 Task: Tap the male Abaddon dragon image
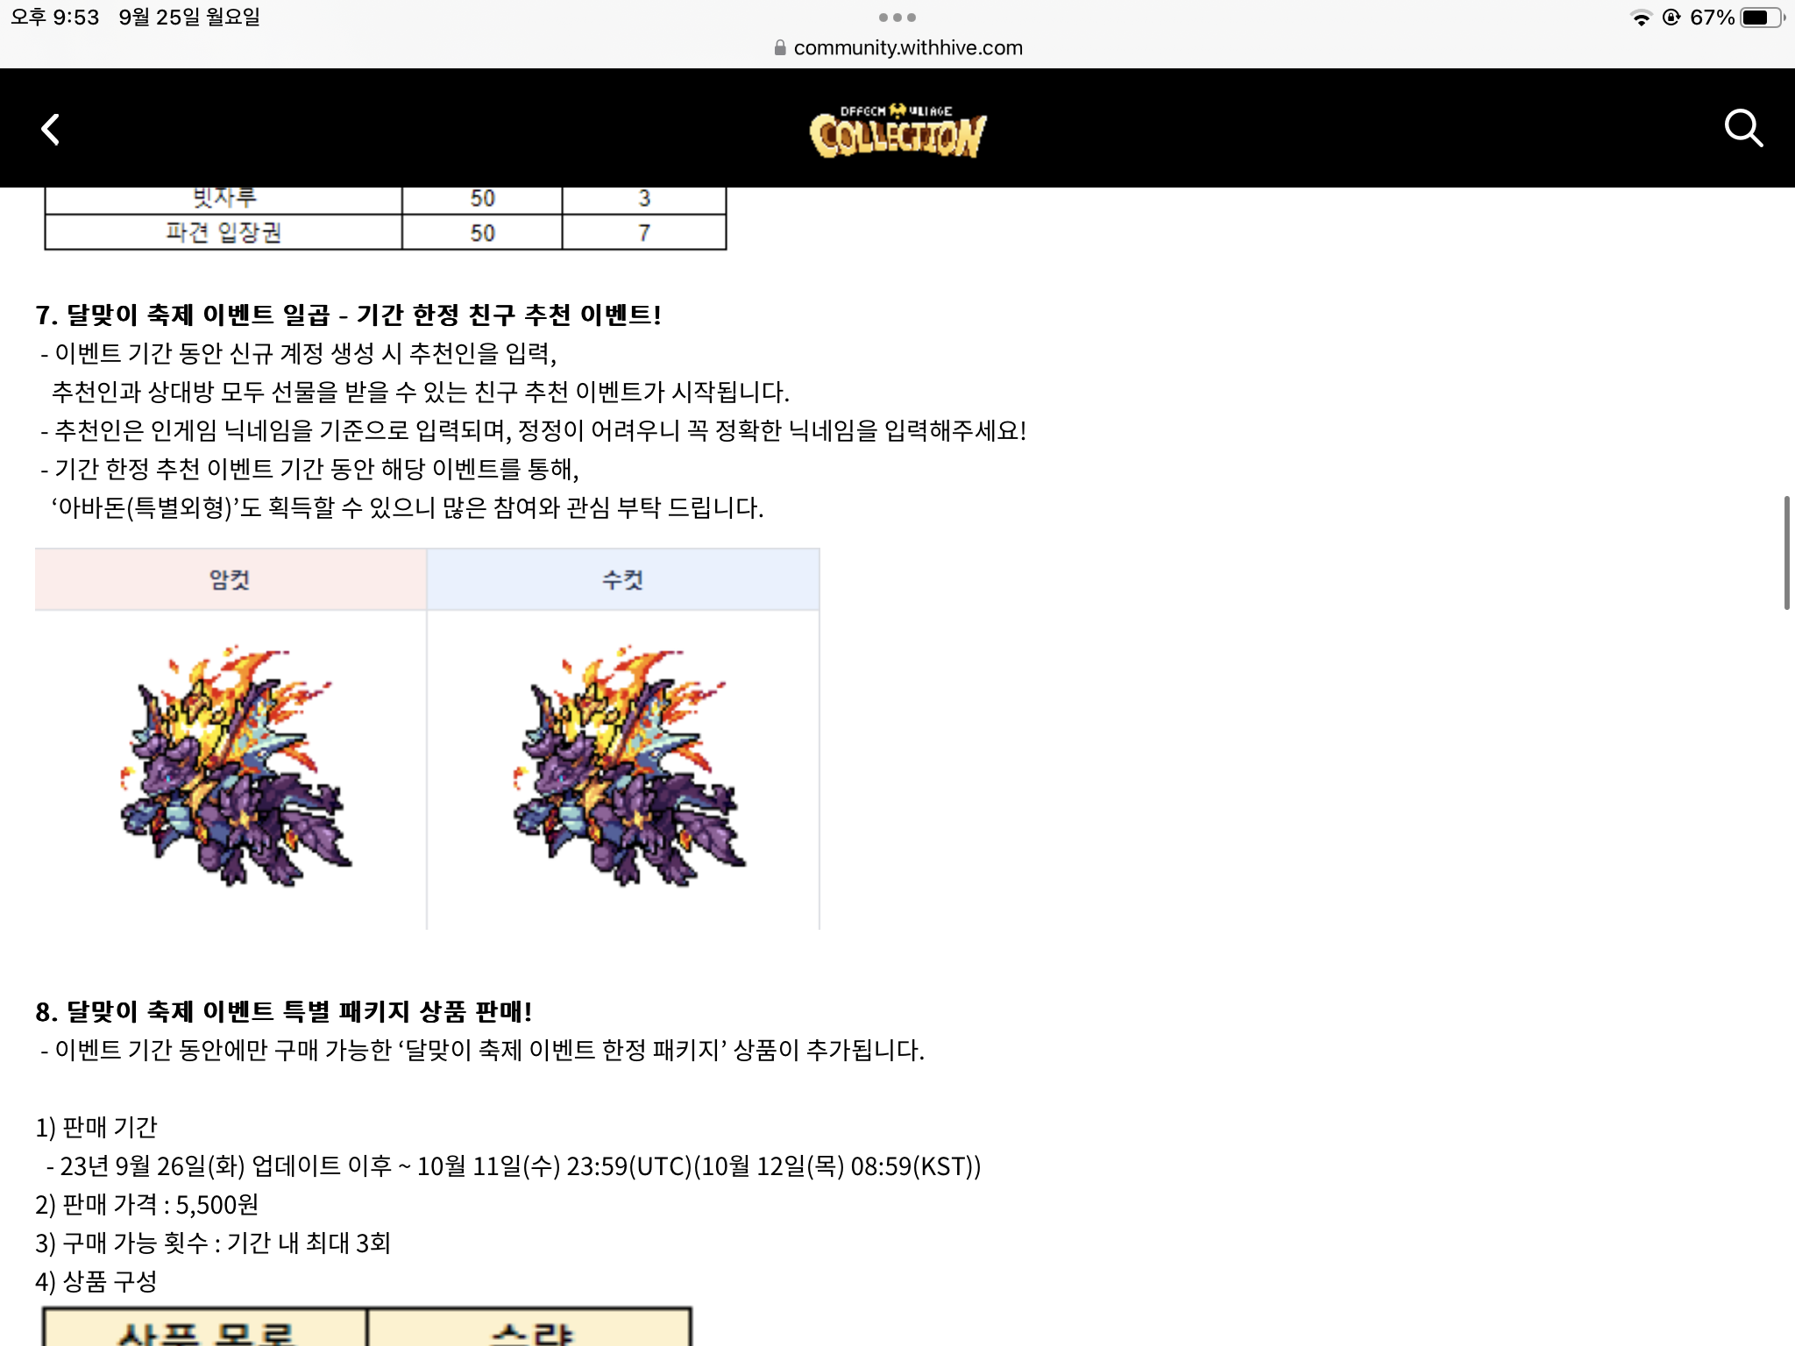tap(628, 767)
